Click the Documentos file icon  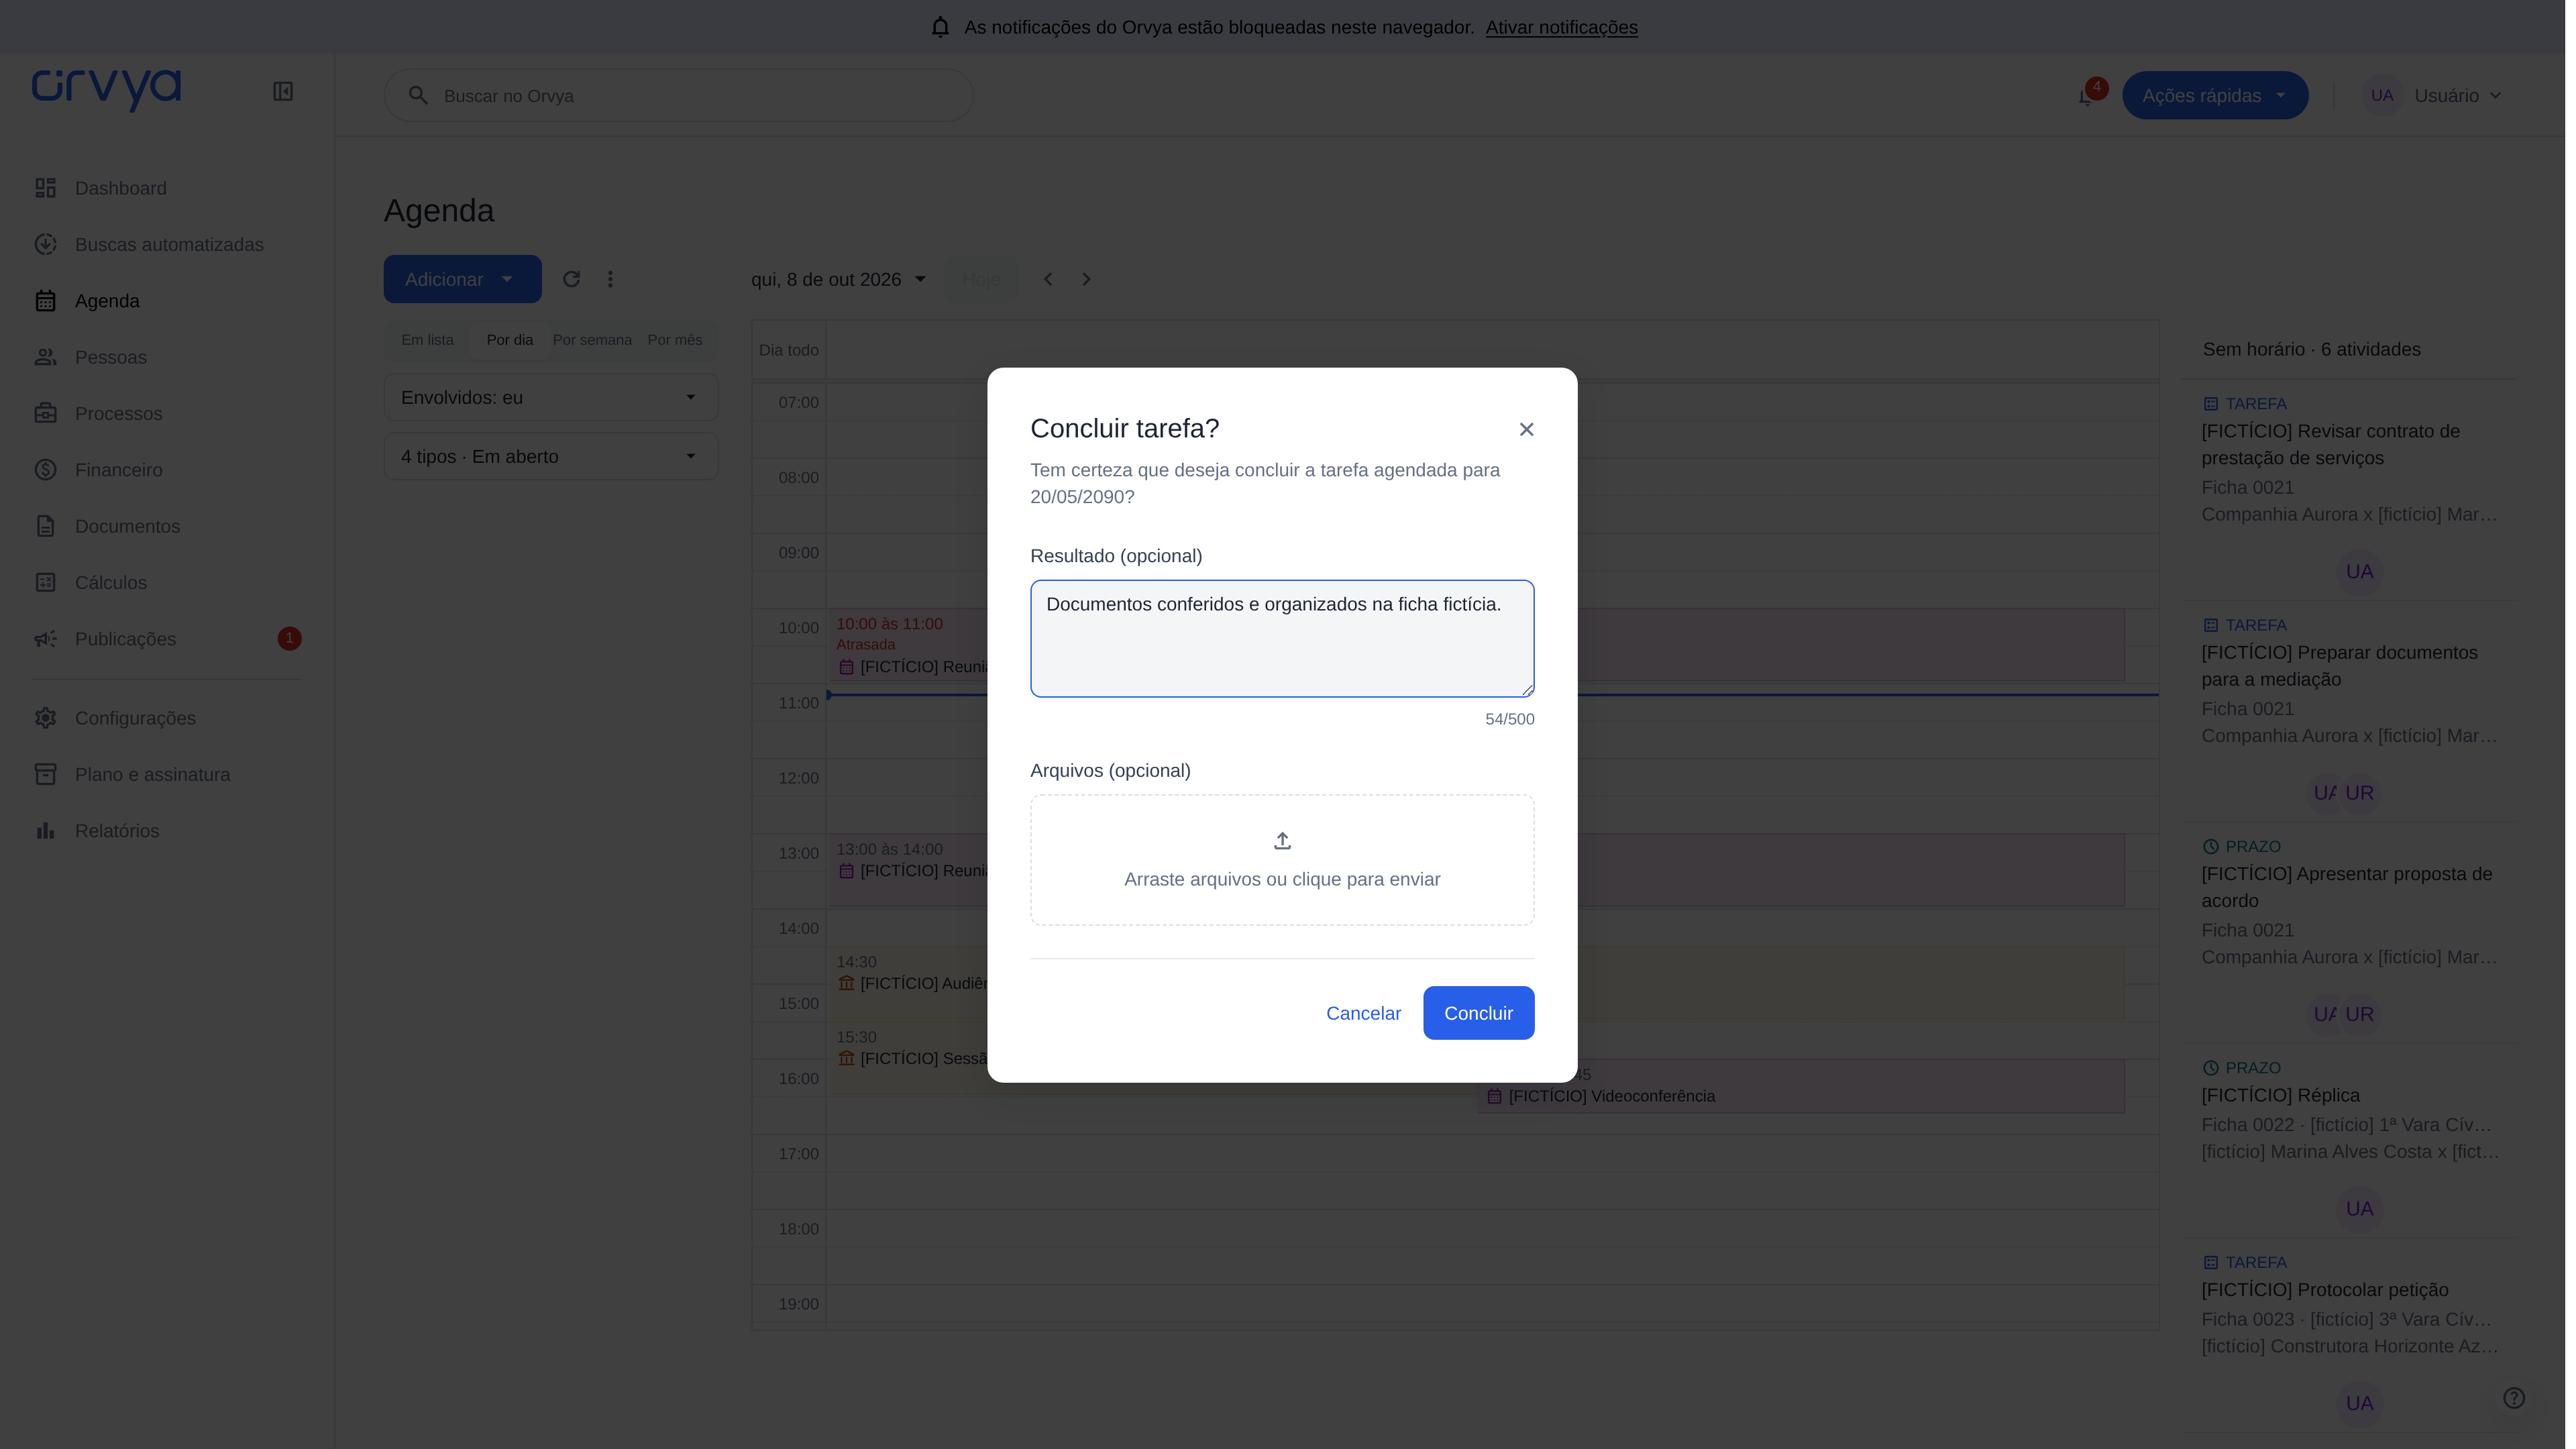[x=45, y=526]
